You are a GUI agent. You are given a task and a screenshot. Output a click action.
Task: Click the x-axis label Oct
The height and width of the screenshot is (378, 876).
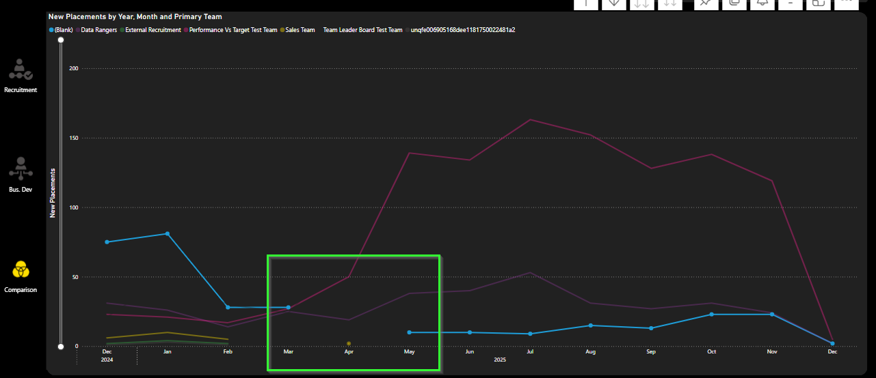point(712,352)
